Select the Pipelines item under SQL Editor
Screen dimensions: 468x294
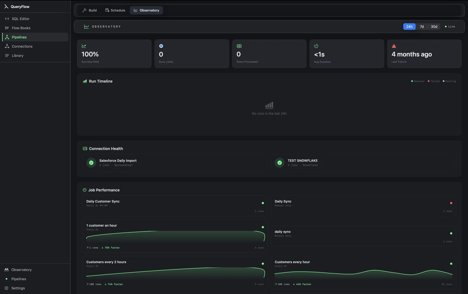click(35, 37)
